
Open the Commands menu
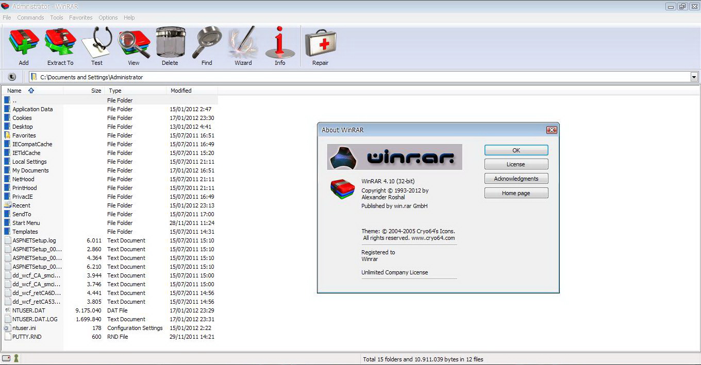(30, 17)
